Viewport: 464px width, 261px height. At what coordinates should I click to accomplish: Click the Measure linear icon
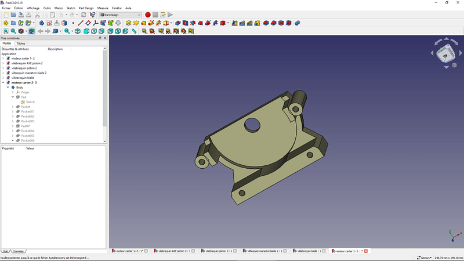(144, 31)
